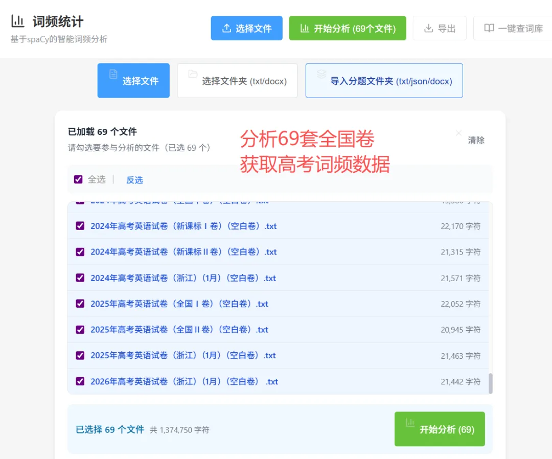Uncheck the 全选 select-all checkbox
Screen dimensions: 552x459
[x=78, y=179]
